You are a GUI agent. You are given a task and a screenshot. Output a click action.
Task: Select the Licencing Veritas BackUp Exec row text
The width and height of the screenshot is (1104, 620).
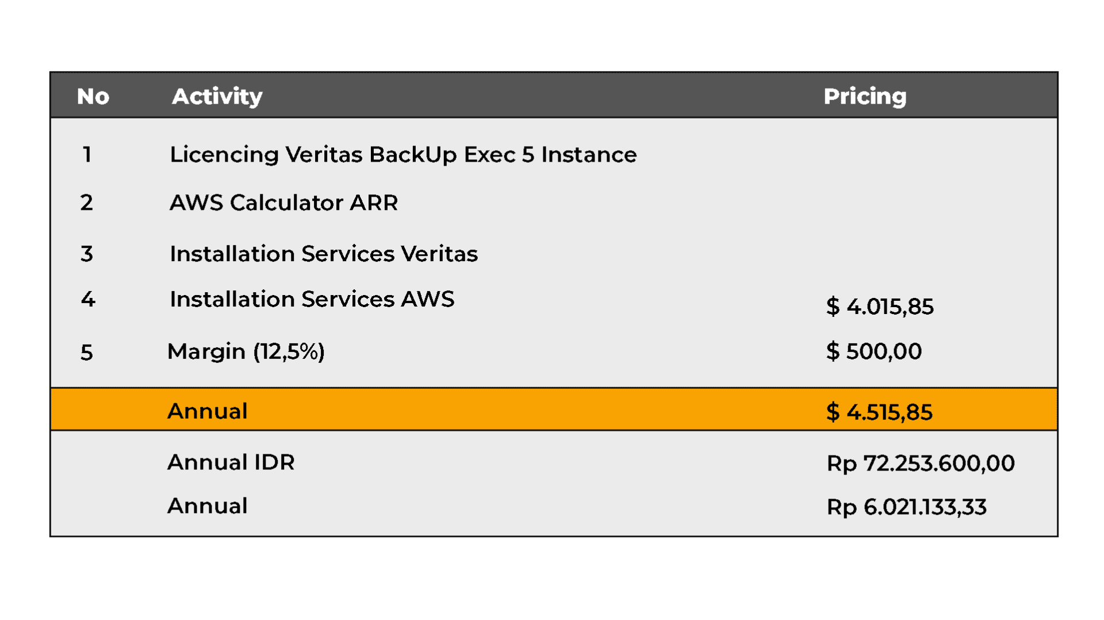403,155
